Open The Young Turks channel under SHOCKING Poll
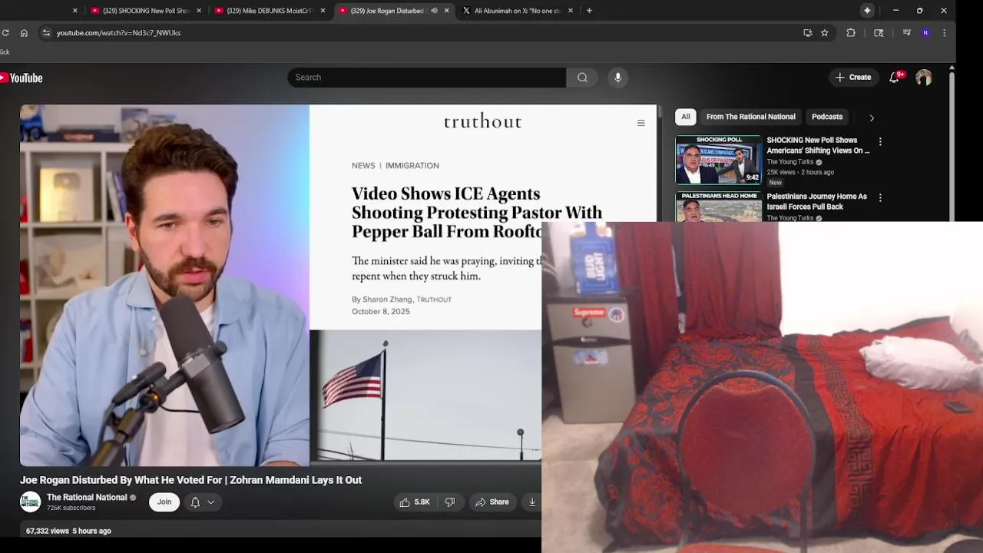 790,162
